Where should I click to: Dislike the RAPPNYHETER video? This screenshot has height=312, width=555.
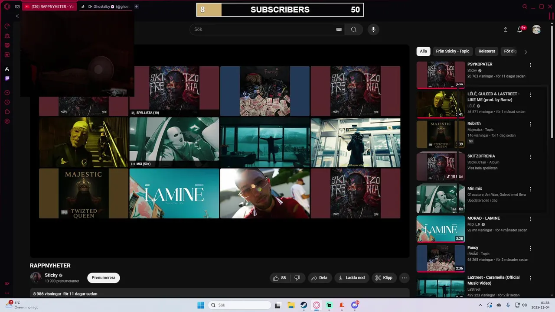point(297,278)
